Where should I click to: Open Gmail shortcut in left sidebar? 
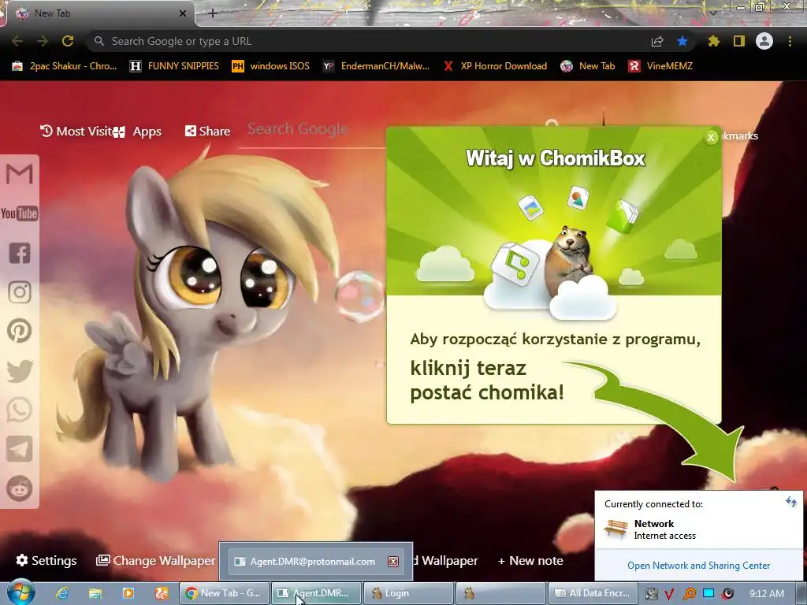click(x=20, y=174)
